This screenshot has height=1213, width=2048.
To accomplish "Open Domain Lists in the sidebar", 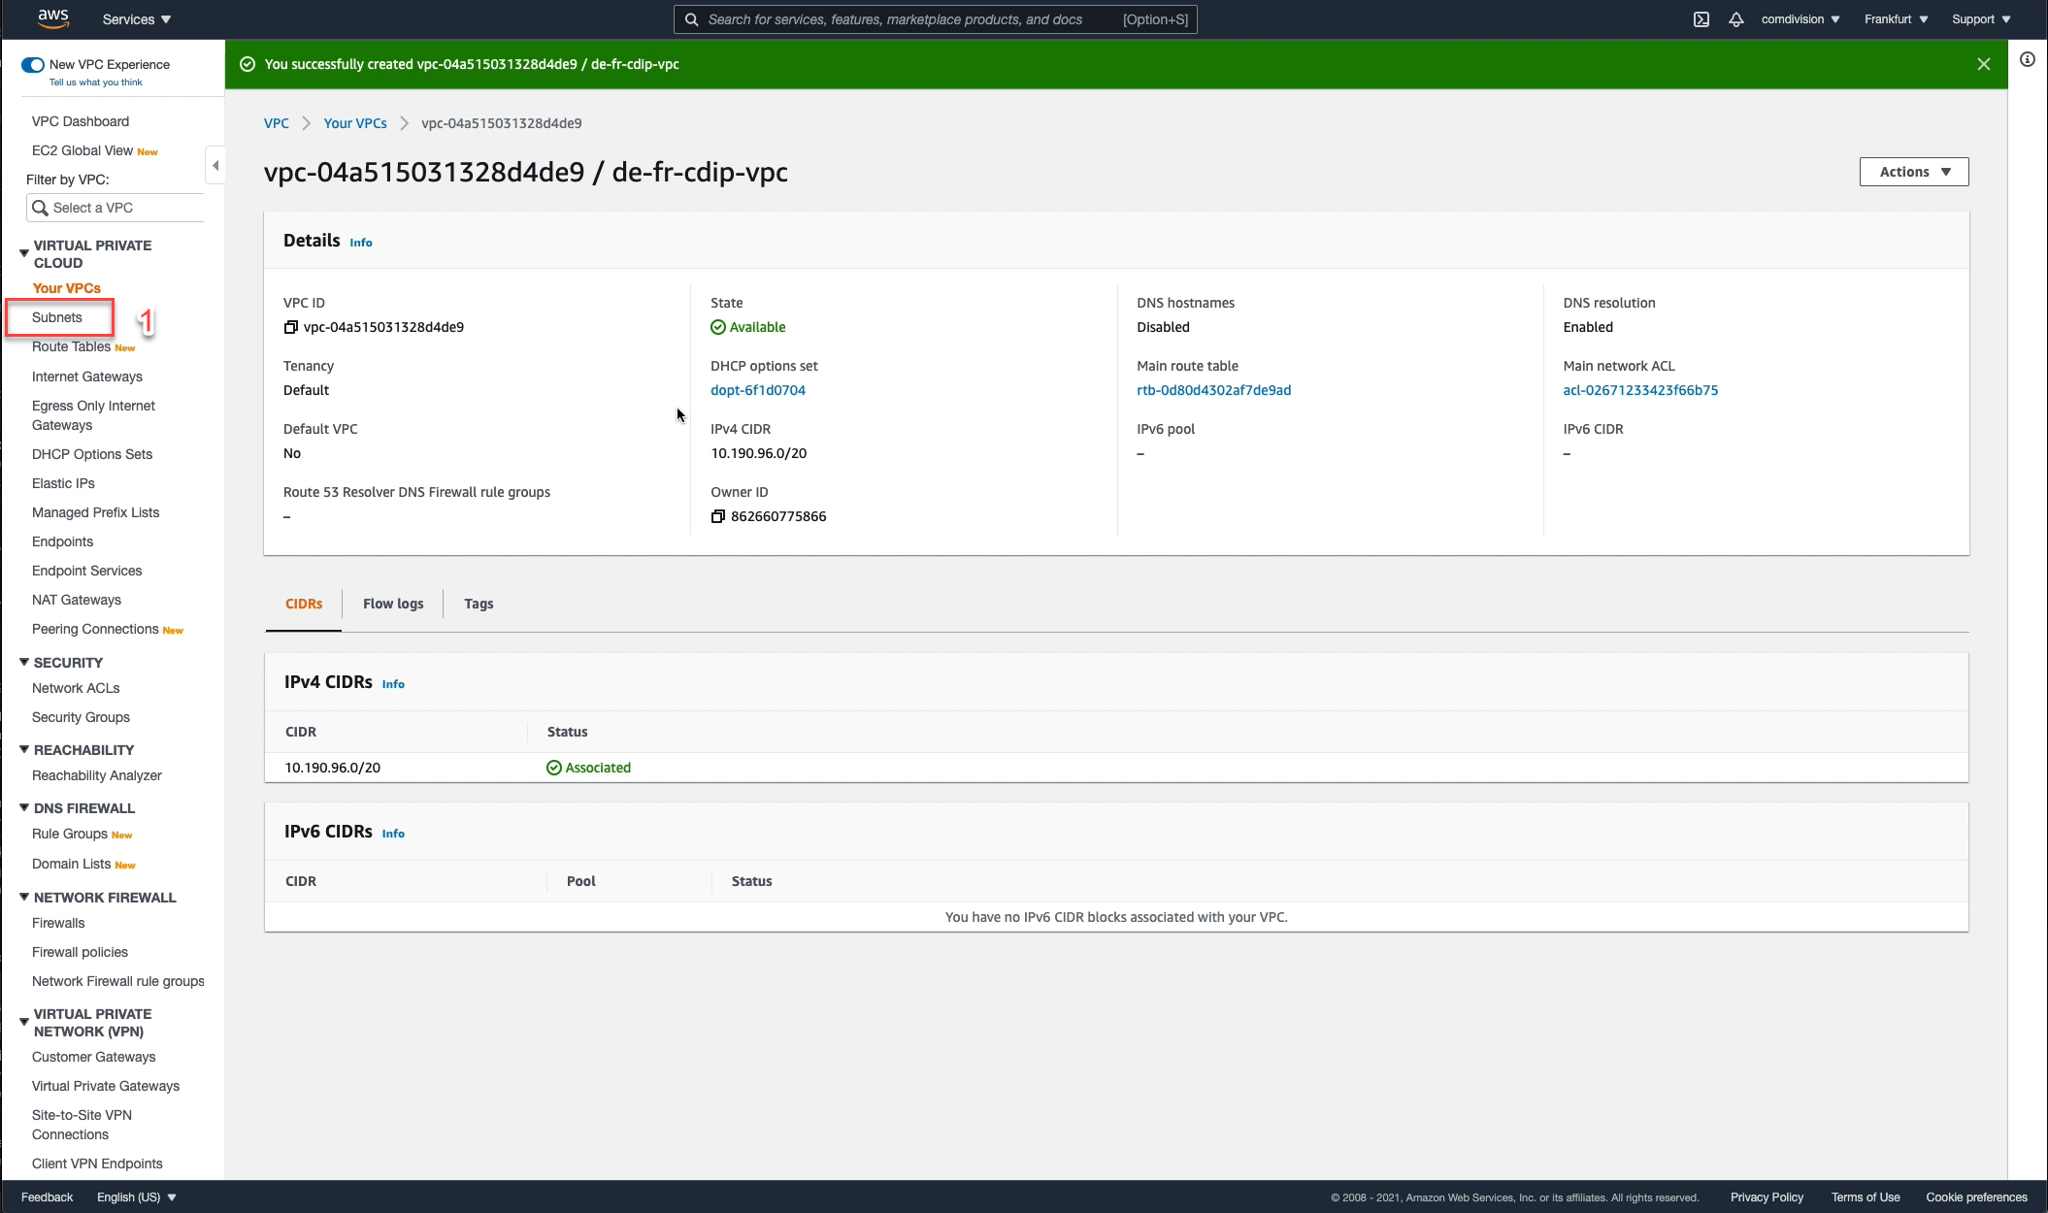I will click(71, 864).
